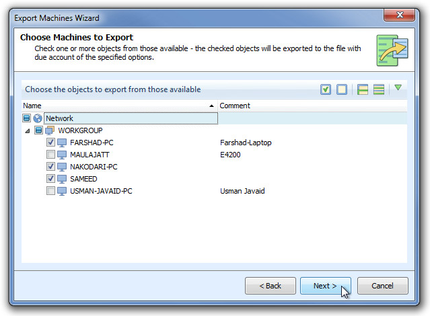Click the Usman Javaid comment cell
430x316 pixels.
click(x=242, y=191)
